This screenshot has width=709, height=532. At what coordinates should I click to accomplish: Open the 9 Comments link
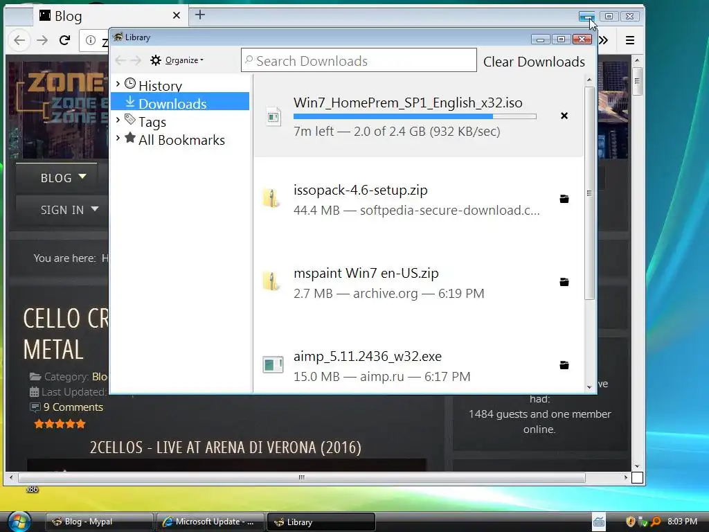coord(73,407)
